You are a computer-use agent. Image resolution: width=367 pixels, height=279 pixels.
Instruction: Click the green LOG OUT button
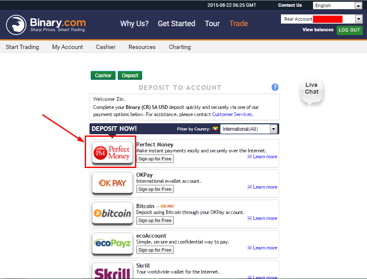point(349,30)
